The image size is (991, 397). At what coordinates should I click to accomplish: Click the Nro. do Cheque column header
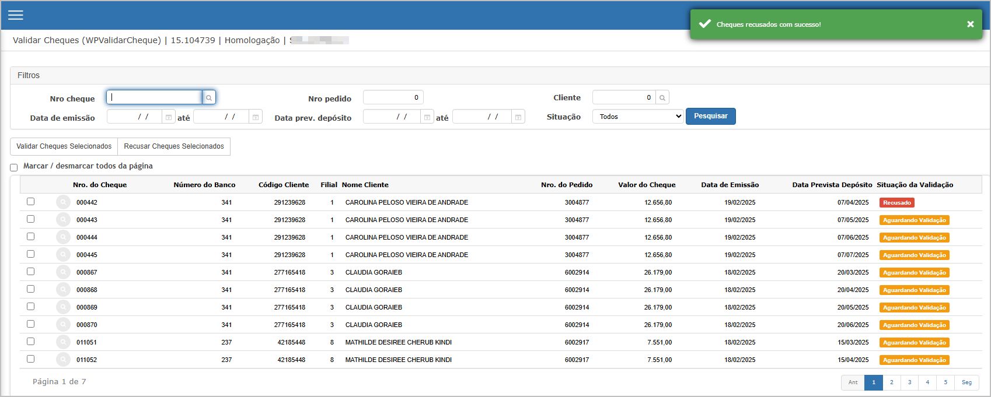coord(100,185)
